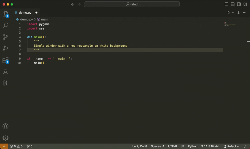The image size is (250, 149).
Task: Open the Manage gear menu
Action: (x=6, y=138)
